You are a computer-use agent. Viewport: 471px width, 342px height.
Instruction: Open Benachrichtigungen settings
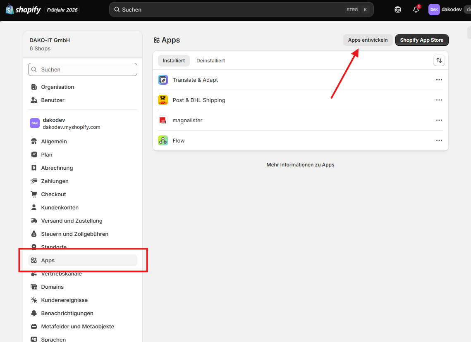click(x=83, y=313)
